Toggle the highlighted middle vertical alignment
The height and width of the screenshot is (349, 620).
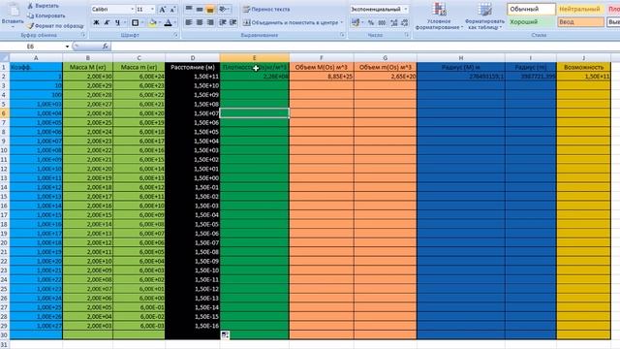(x=200, y=9)
